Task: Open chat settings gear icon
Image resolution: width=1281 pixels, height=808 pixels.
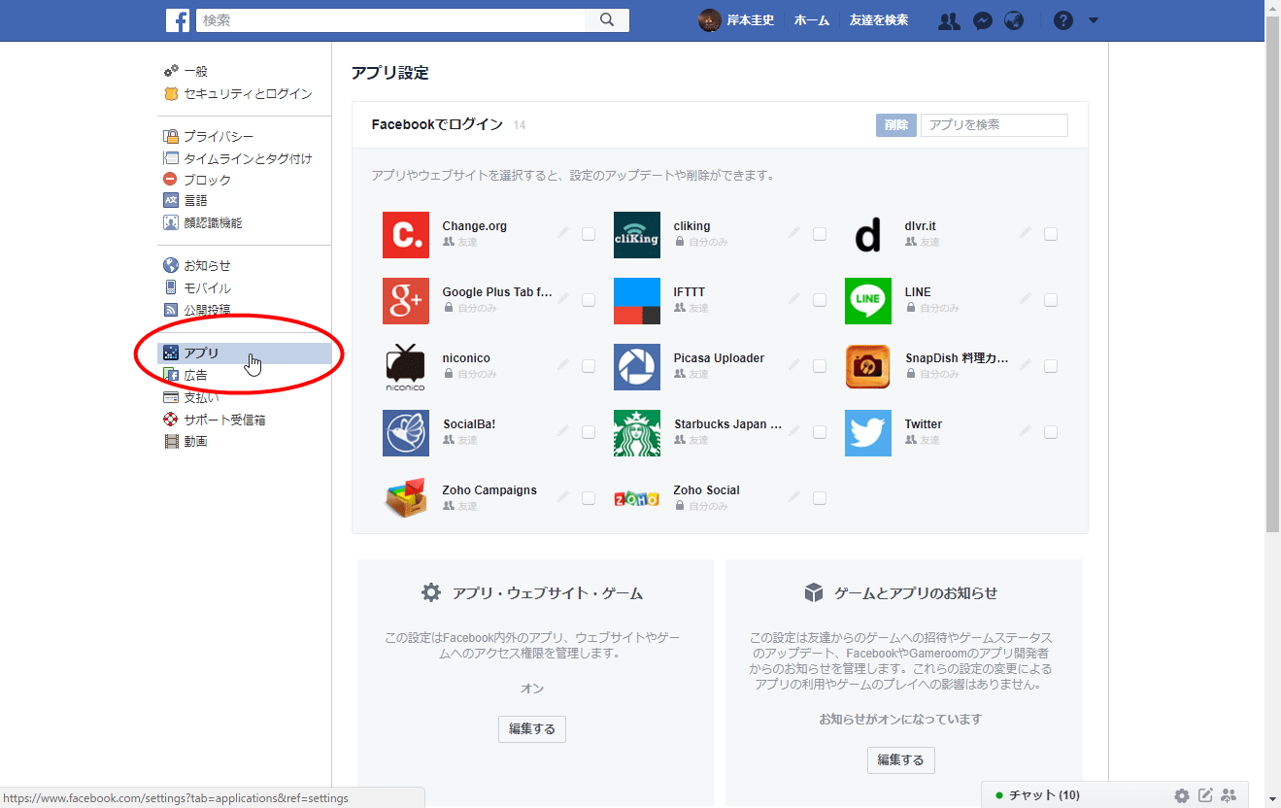Action: click(x=1181, y=795)
